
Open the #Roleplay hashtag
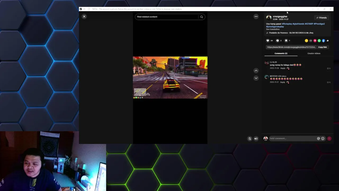click(287, 24)
